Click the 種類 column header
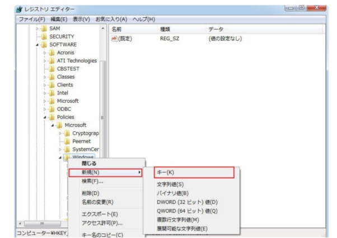337x238 pixels. point(182,29)
